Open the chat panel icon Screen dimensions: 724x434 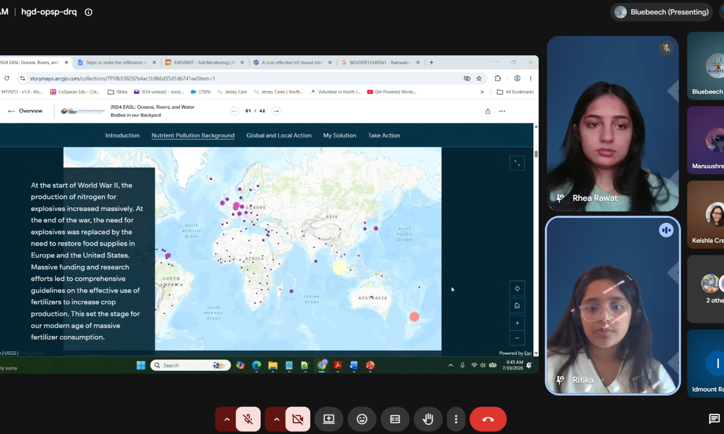coord(714,419)
